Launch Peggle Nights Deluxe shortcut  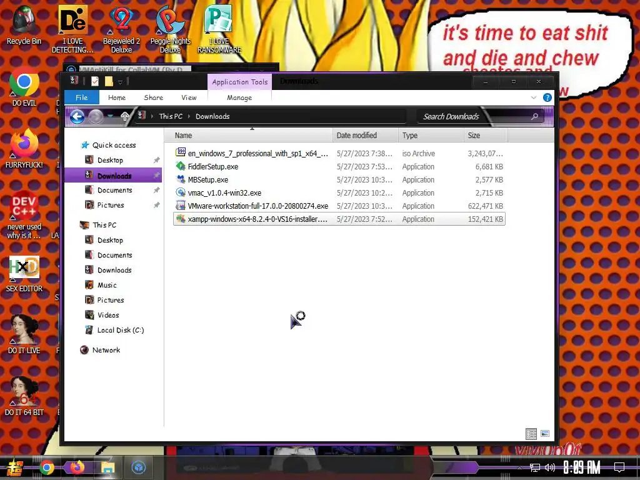[170, 29]
